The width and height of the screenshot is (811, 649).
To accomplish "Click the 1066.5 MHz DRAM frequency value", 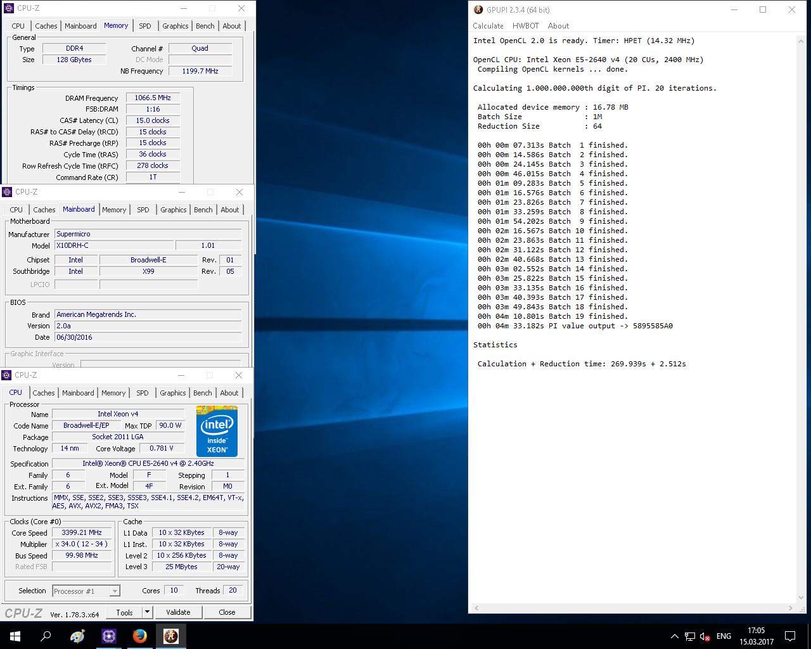I will [x=153, y=98].
